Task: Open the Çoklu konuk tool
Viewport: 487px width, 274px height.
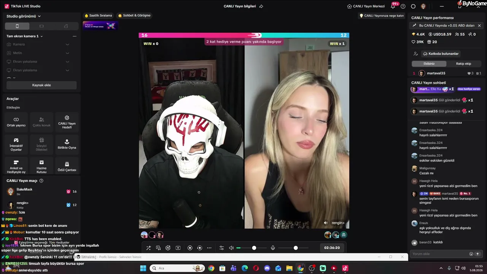Action: click(x=41, y=122)
